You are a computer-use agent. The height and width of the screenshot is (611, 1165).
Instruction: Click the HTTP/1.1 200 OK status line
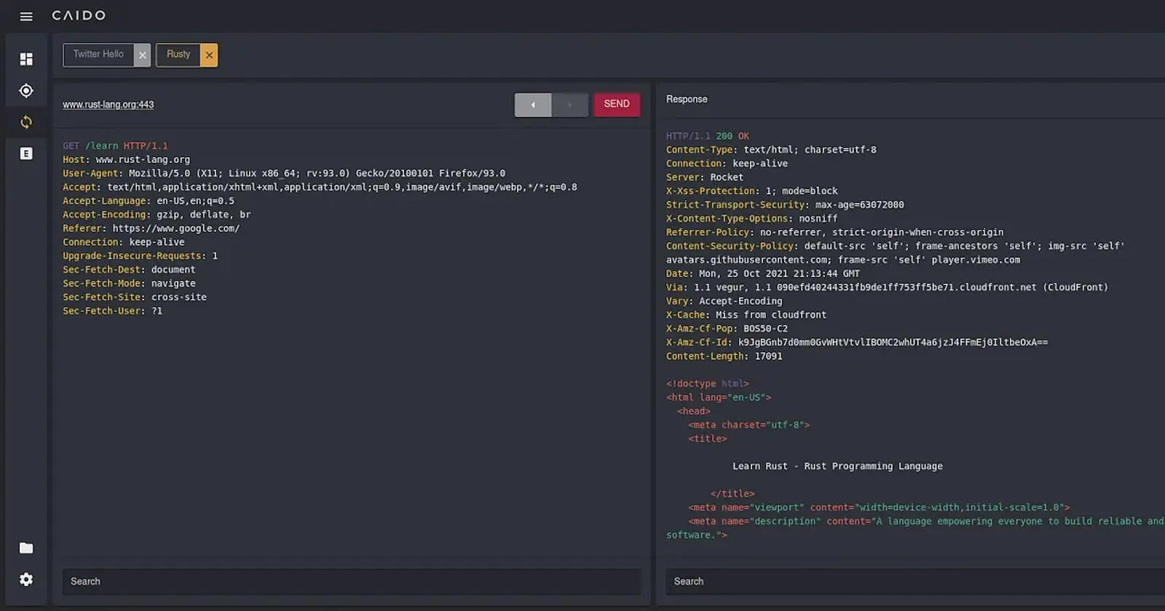pos(708,137)
